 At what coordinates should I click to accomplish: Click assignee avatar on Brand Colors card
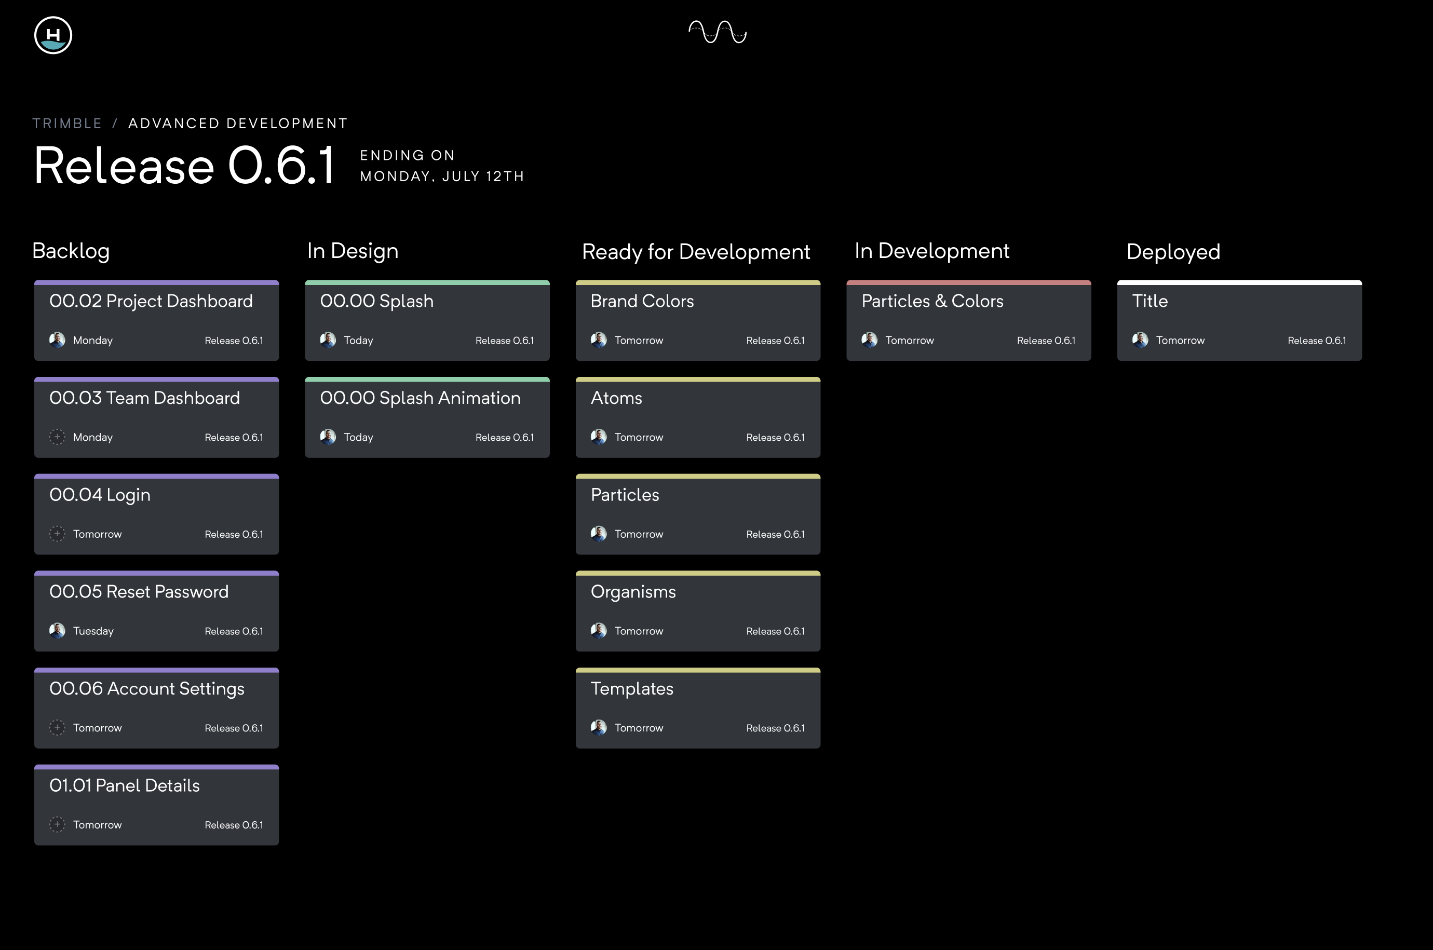pyautogui.click(x=599, y=340)
